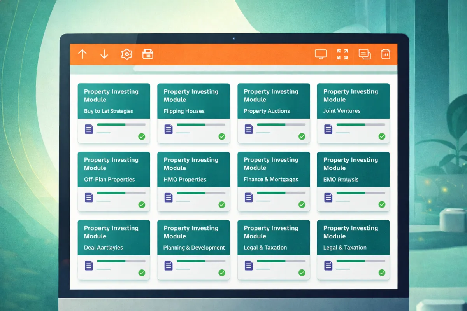Open document icon on Planning & Development card

click(169, 266)
